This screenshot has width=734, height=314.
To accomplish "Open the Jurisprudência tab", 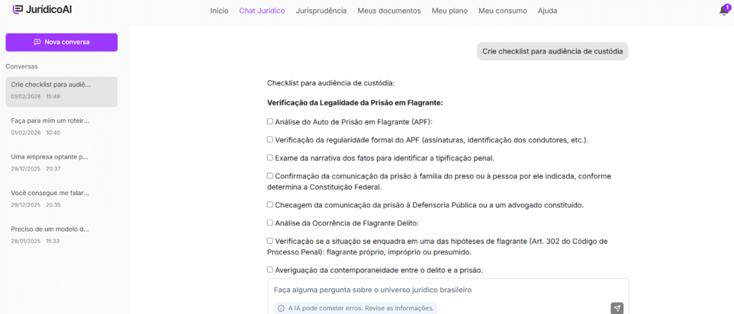I will 321,11.
